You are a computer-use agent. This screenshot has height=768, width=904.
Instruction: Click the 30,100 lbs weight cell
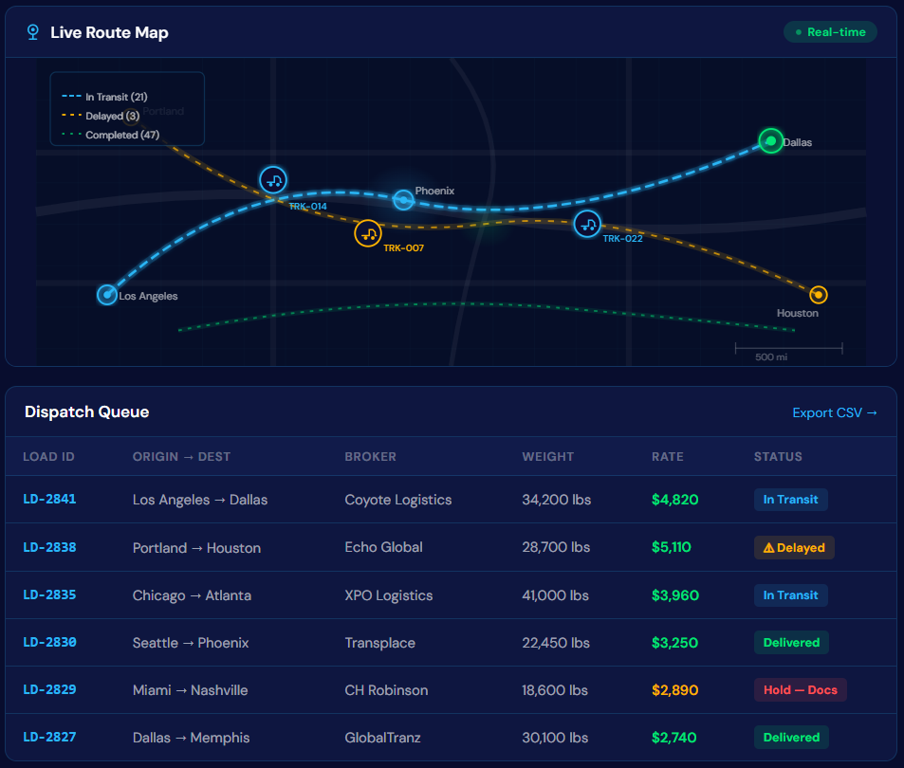[x=555, y=738]
